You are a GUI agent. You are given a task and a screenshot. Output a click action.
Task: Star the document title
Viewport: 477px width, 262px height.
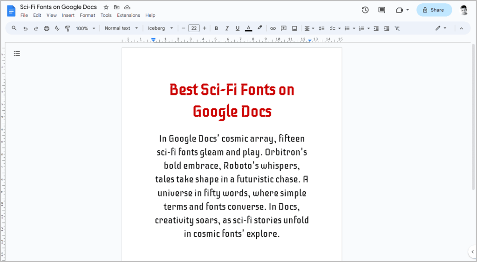point(106,7)
